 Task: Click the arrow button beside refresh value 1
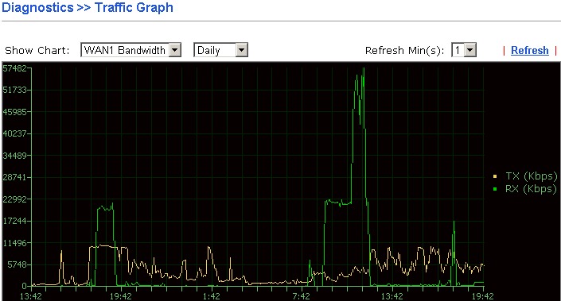pos(470,50)
